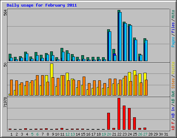Screen dimensions: 177x138
Task: Click the 'Visits' legend label
Action: click(x=173, y=68)
